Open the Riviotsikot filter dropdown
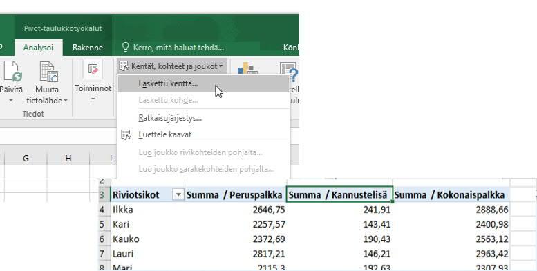537x271 pixels. pos(178,194)
